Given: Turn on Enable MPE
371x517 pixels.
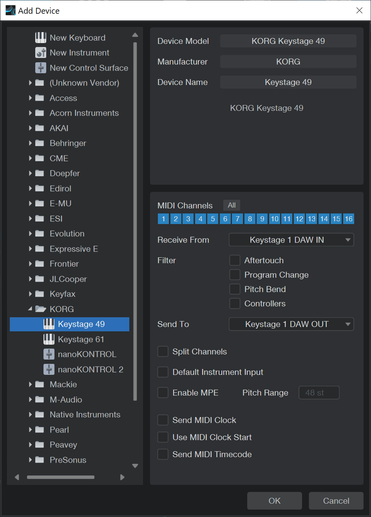Looking at the screenshot, I should 163,392.
